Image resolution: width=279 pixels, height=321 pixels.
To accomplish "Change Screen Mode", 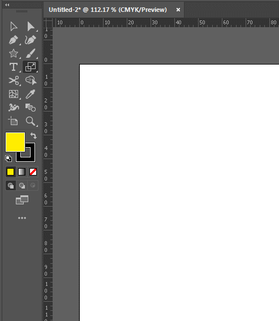I will [22, 200].
